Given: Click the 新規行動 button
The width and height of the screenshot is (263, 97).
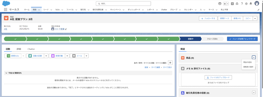Looking at the screenshot, I should point(57,56).
